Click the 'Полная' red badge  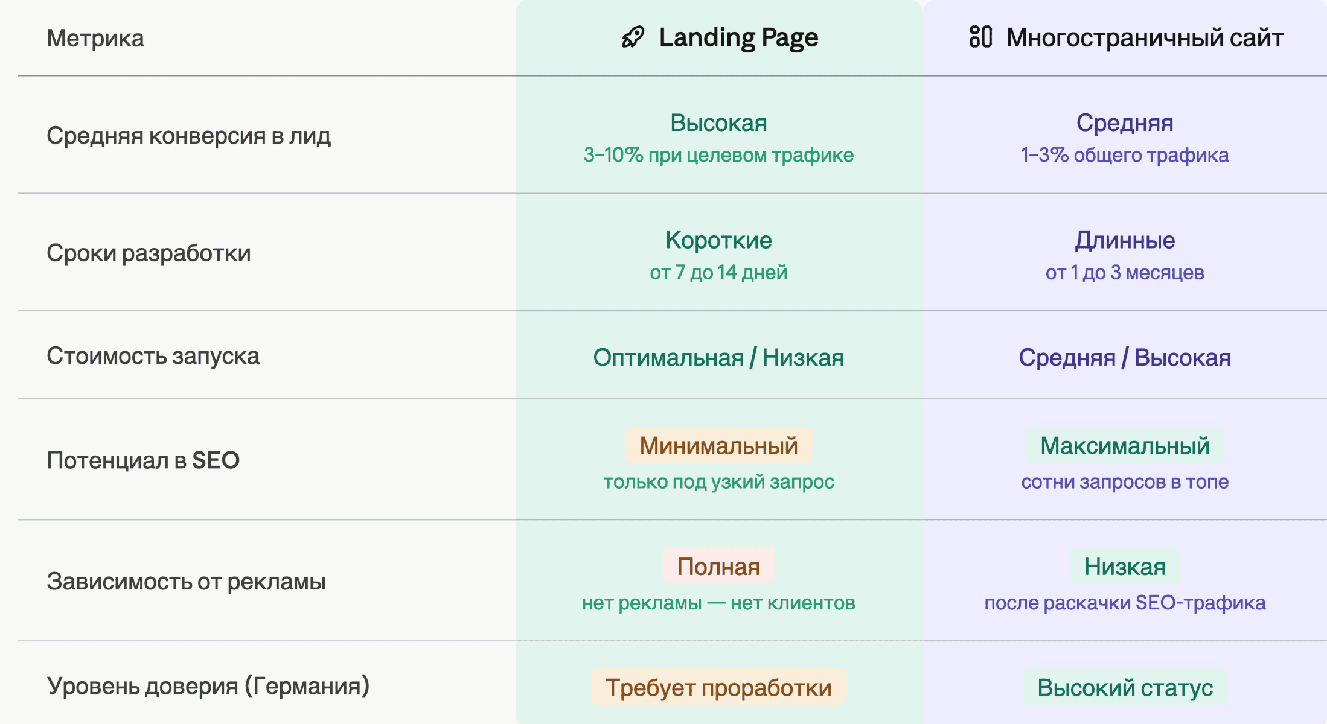tap(718, 567)
